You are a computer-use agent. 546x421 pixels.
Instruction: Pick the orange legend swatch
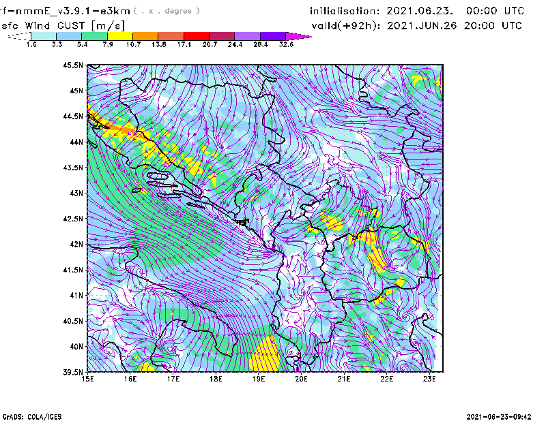145,36
